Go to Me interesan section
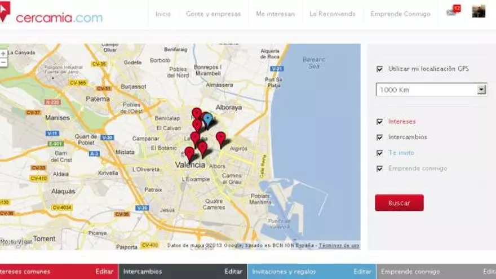 click(x=275, y=14)
